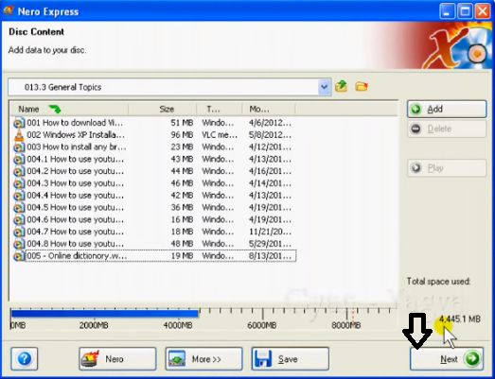Click the green sort arrow beside Name
This screenshot has height=379, width=495.
point(55,109)
